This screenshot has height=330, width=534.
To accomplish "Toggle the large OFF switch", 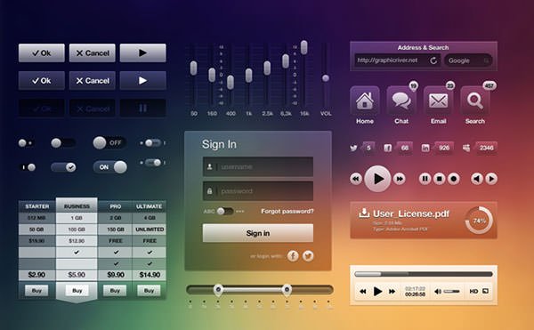I will point(109,143).
